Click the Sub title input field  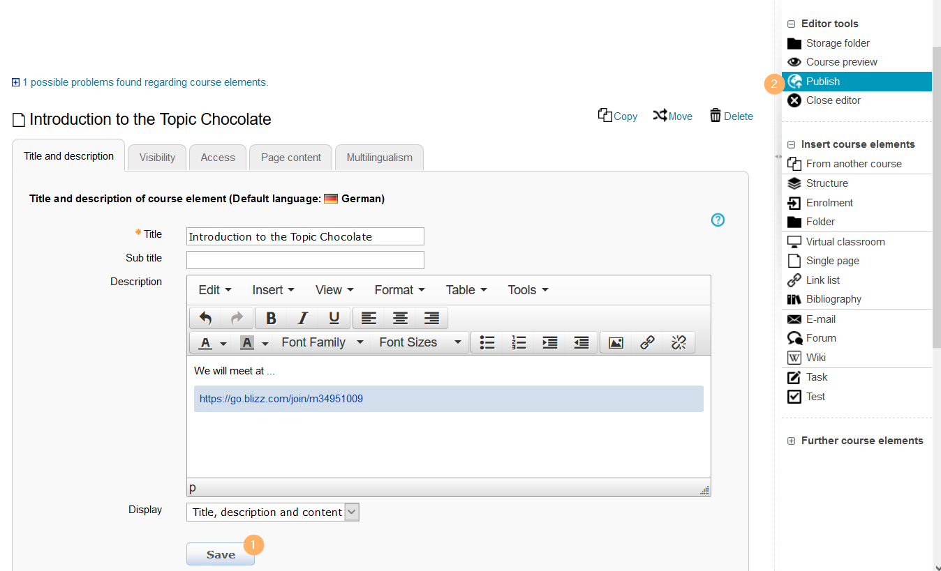(305, 260)
